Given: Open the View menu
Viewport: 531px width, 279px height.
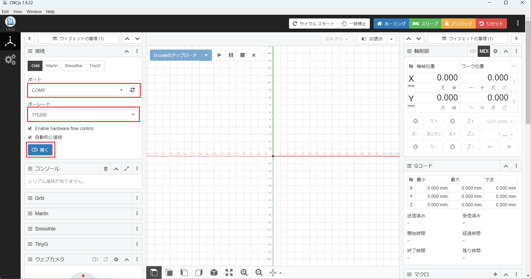Looking at the screenshot, I should click(x=18, y=11).
